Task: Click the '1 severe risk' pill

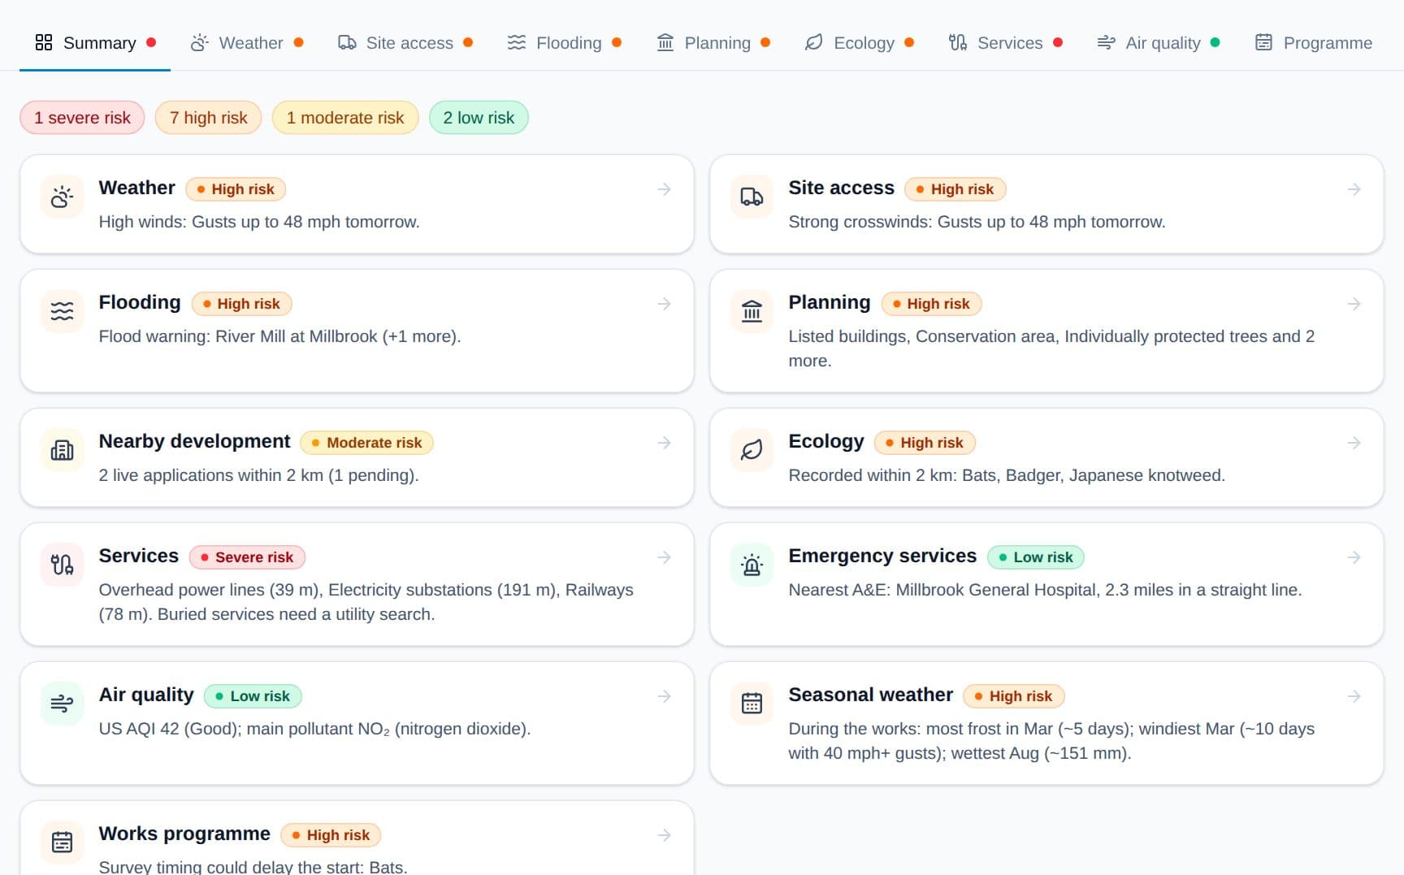Action: click(82, 118)
